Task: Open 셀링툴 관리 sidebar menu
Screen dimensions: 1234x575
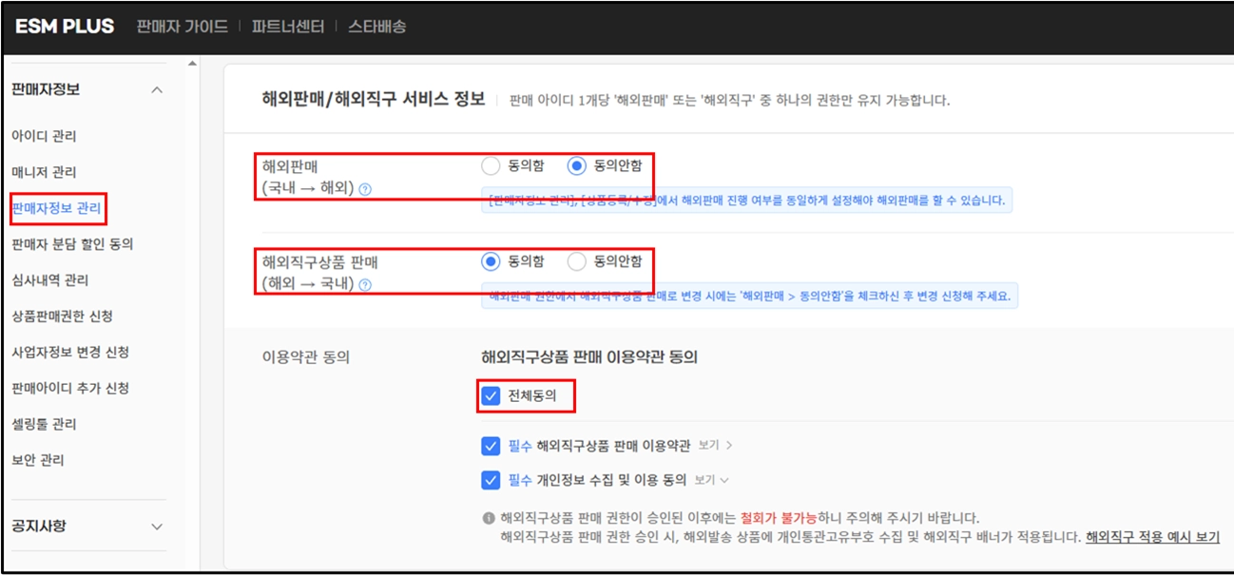Action: [44, 424]
